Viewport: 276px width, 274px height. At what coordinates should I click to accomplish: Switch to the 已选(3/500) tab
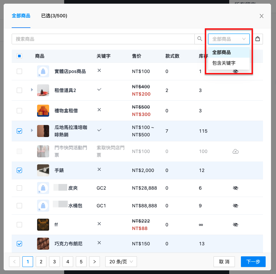(x=54, y=16)
